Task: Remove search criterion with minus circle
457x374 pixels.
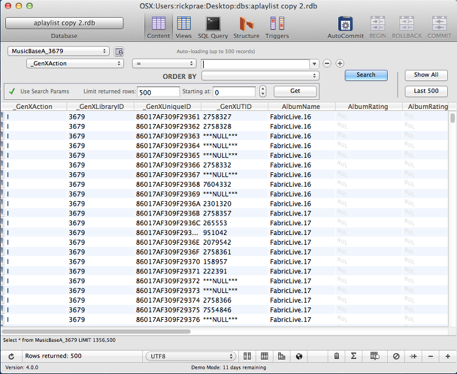Action: (x=327, y=63)
